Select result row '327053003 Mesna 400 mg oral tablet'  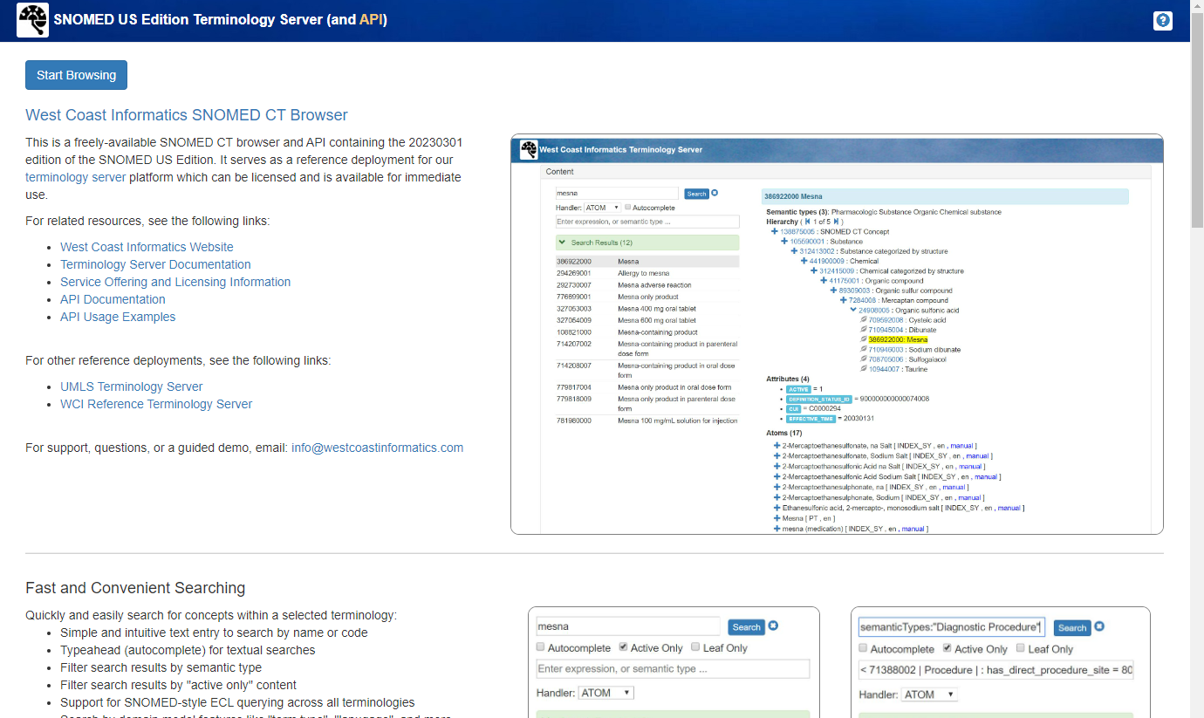pos(647,308)
